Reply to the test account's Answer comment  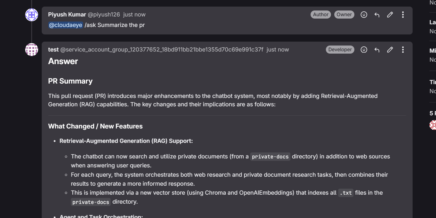click(377, 50)
